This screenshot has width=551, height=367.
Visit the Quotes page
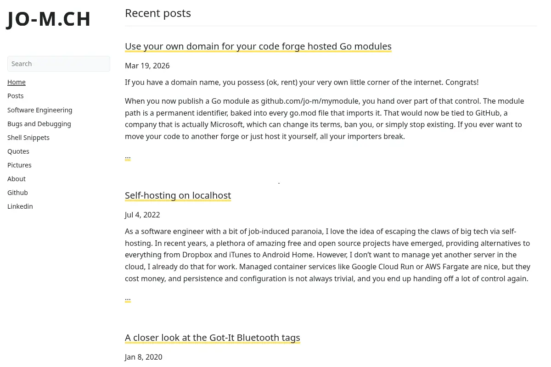click(18, 151)
